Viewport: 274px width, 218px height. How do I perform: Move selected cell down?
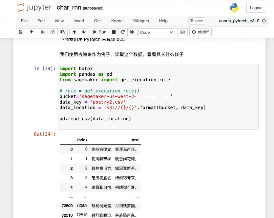[84, 32]
